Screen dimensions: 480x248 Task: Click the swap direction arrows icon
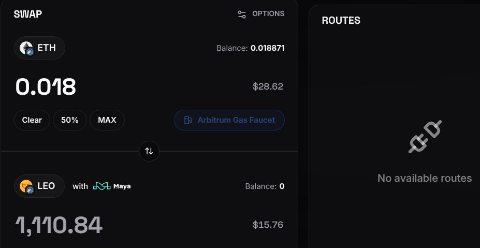click(x=149, y=151)
